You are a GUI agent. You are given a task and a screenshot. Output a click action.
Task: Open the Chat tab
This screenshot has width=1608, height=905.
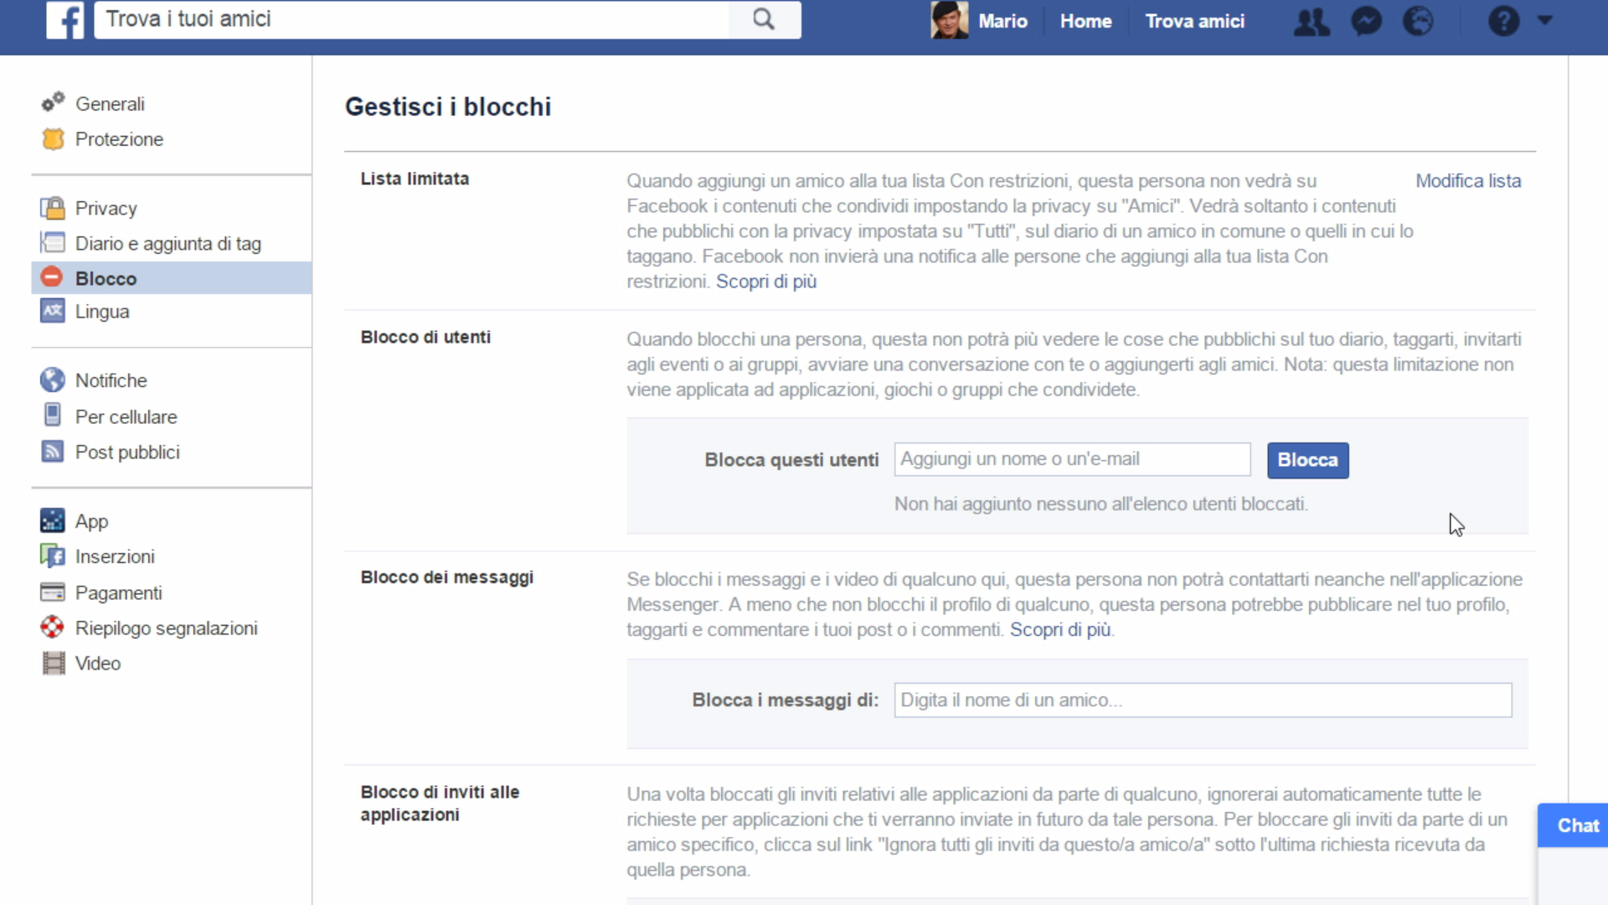coord(1577,825)
